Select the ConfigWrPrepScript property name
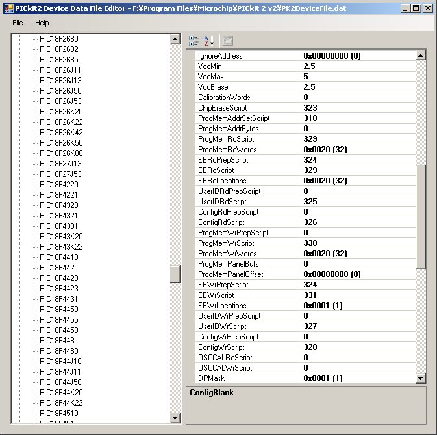The height and width of the screenshot is (435, 437). click(x=229, y=337)
